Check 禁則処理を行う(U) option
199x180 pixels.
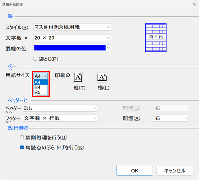(x=22, y=137)
